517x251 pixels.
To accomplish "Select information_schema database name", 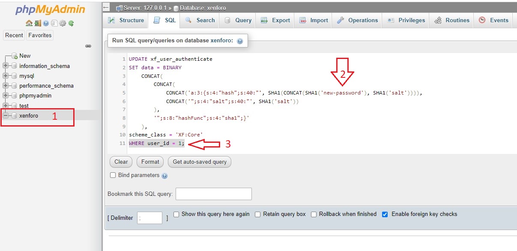I will click(45, 66).
